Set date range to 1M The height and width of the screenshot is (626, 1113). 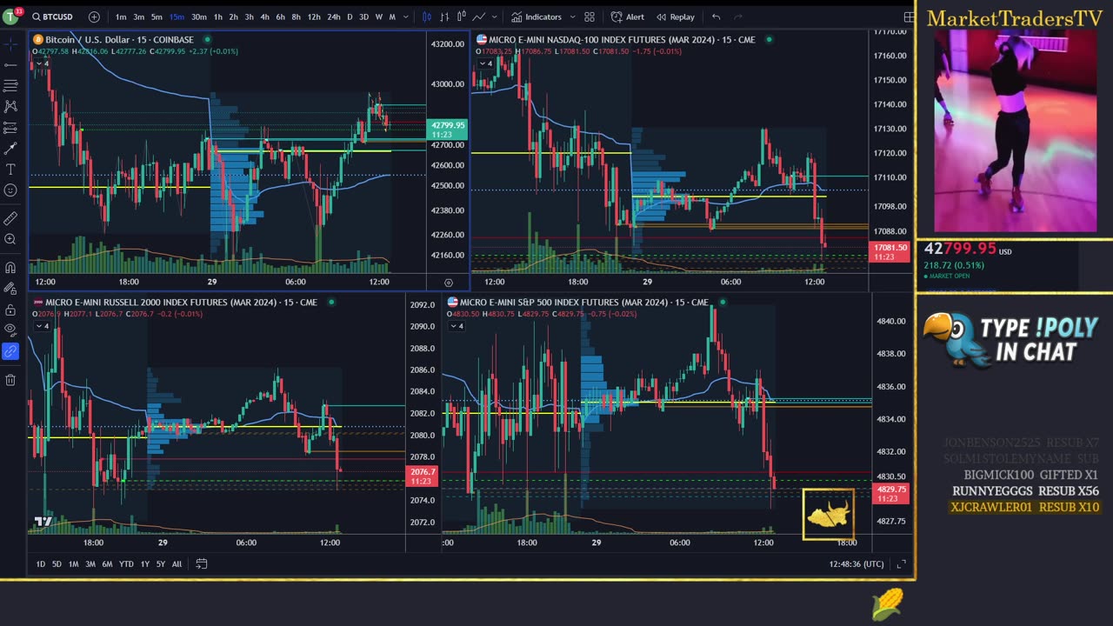coord(73,563)
